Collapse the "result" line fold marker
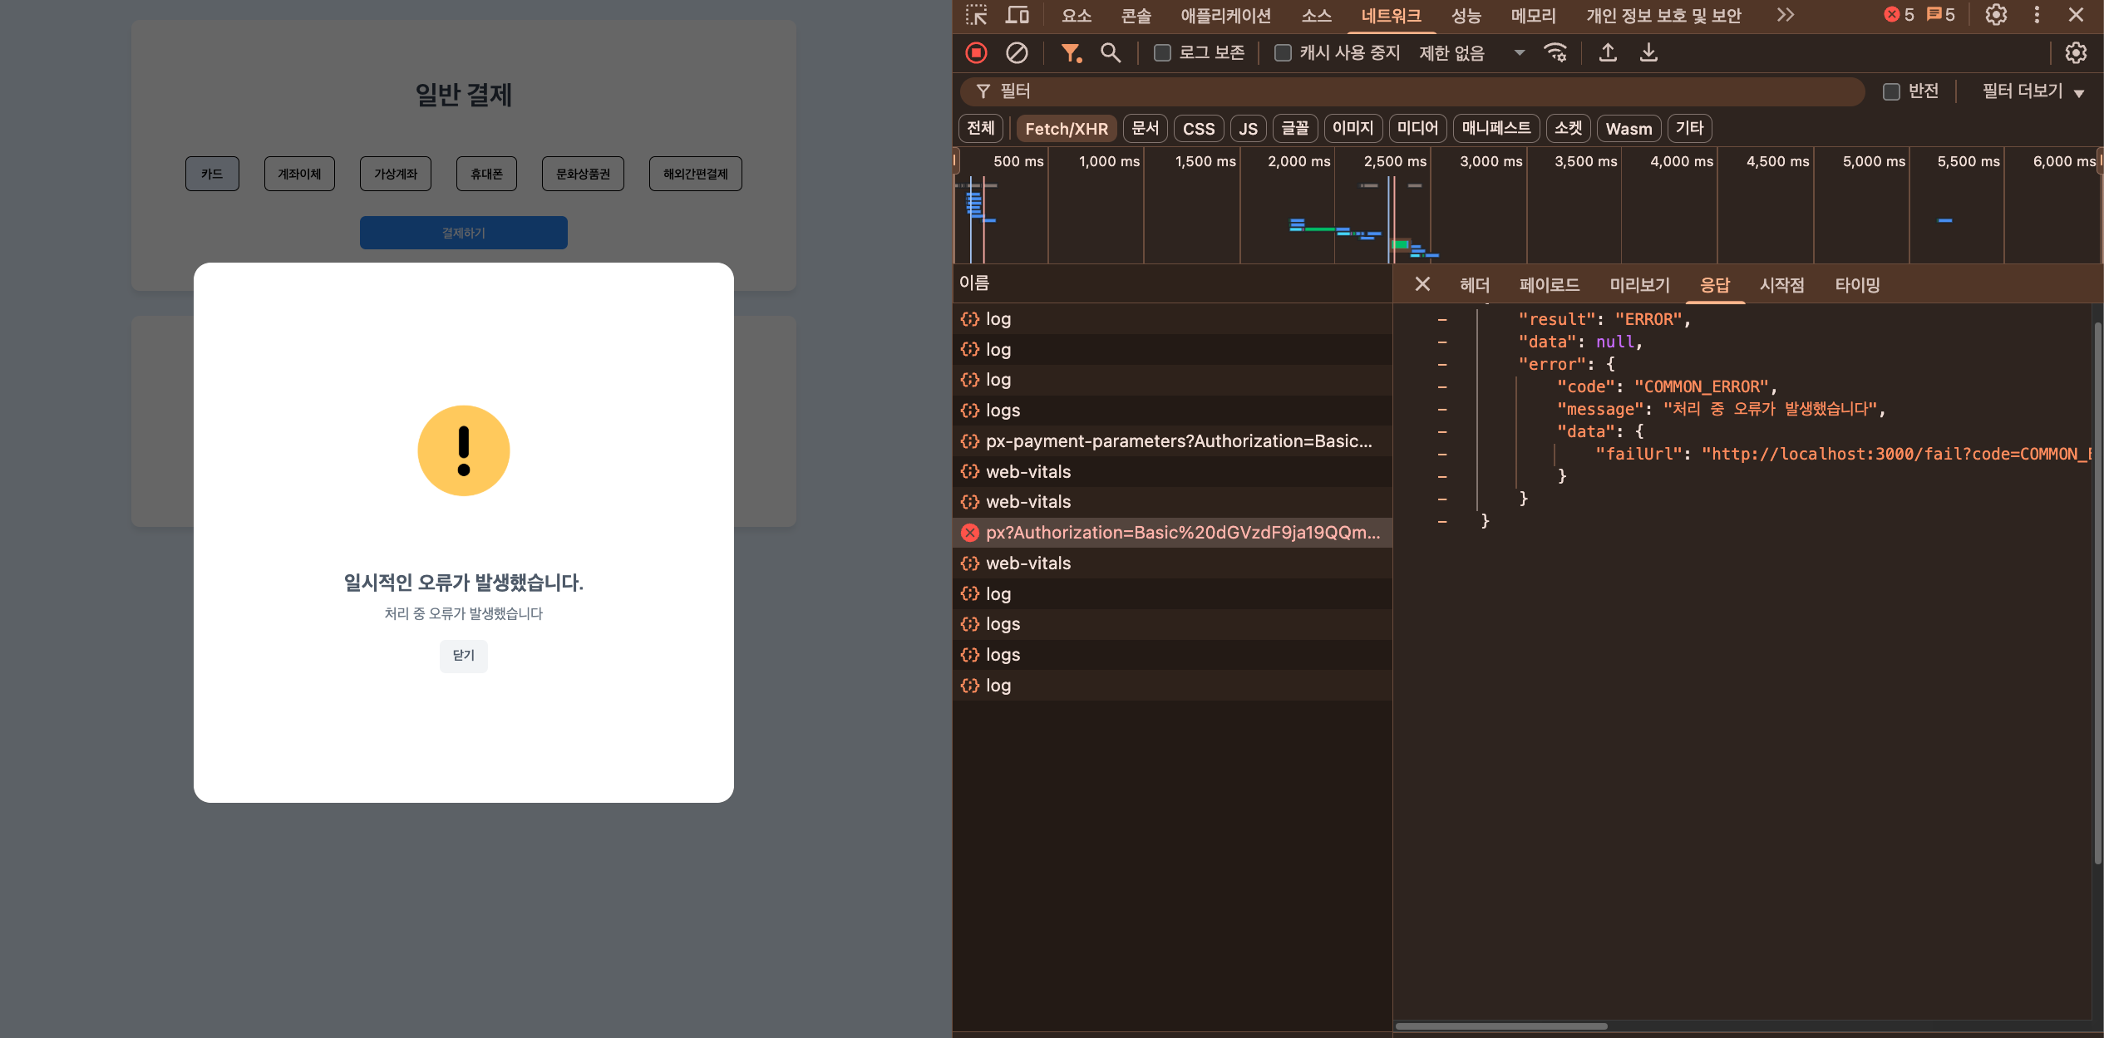 (1442, 319)
